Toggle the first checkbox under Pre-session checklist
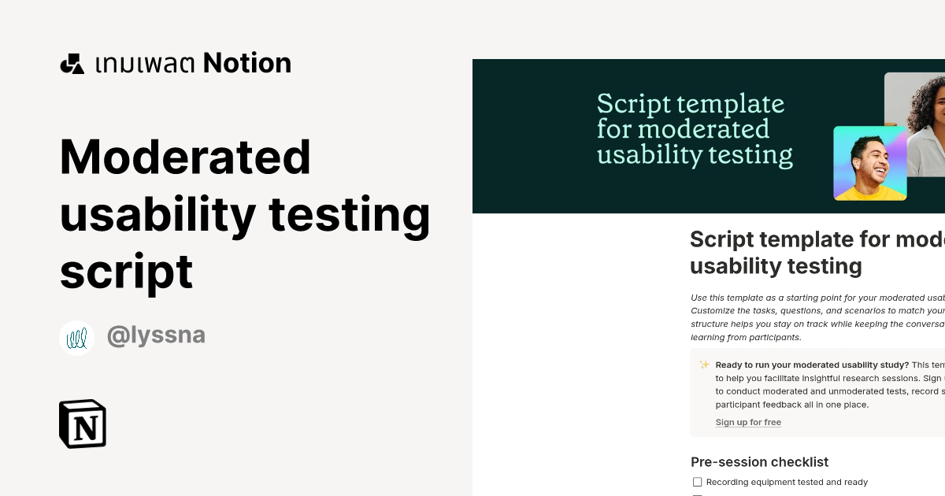The height and width of the screenshot is (496, 945). click(x=697, y=481)
